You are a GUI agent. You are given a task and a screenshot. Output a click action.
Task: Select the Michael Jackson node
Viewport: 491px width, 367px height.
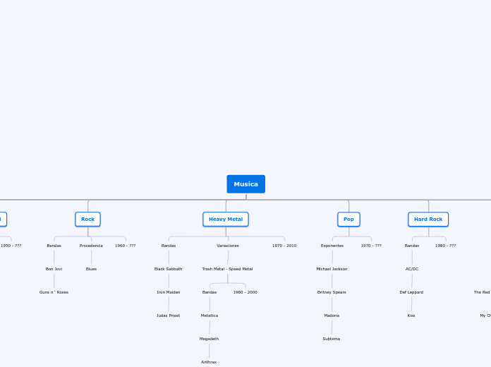(332, 269)
